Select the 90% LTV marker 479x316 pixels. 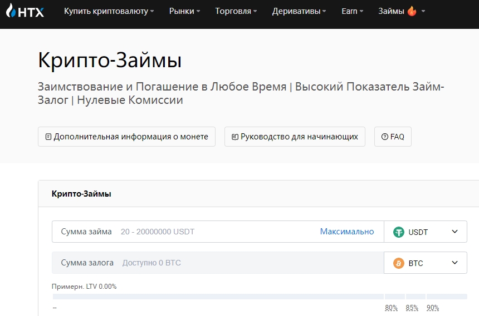433,308
